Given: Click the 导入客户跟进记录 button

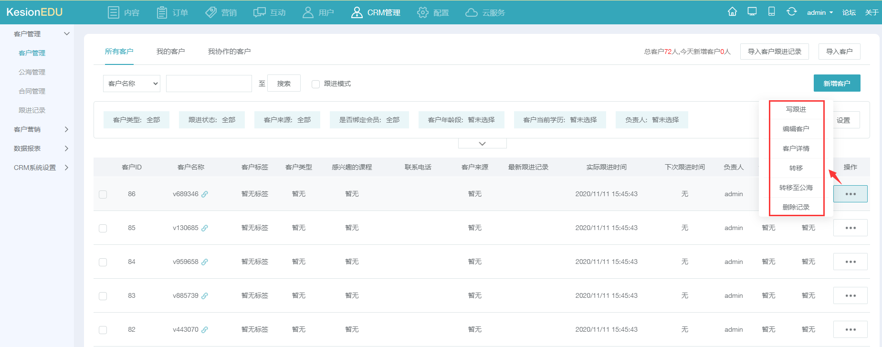Looking at the screenshot, I should (x=774, y=52).
